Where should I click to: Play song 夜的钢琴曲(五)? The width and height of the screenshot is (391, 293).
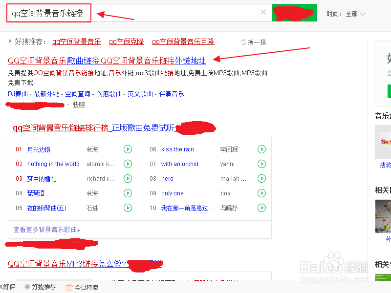[x=128, y=208]
